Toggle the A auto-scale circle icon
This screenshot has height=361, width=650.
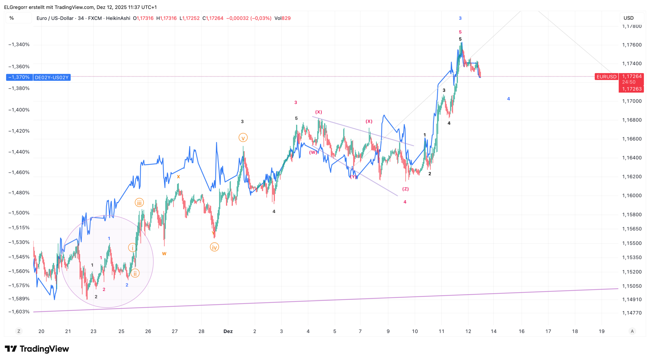coord(632,331)
